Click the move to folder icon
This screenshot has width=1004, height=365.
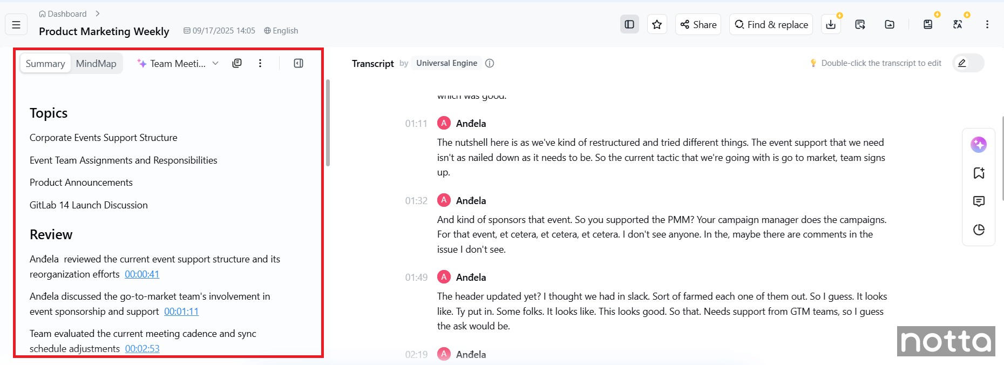[x=890, y=24]
